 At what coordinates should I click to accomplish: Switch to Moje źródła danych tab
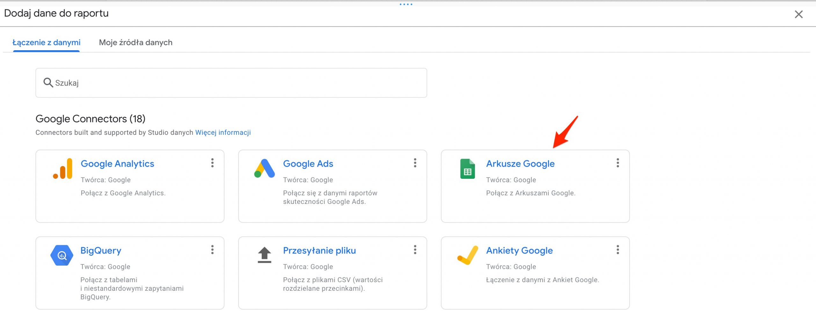coord(136,42)
